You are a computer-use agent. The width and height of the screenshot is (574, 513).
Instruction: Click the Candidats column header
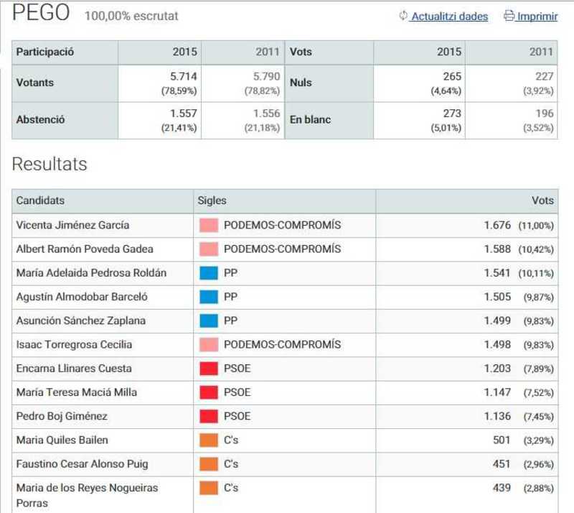point(103,201)
